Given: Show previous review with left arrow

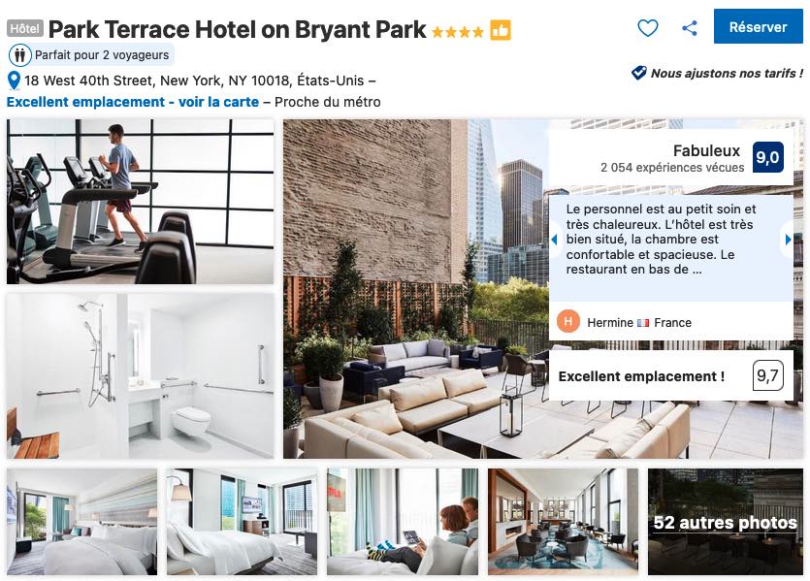Looking at the screenshot, I should click(555, 240).
